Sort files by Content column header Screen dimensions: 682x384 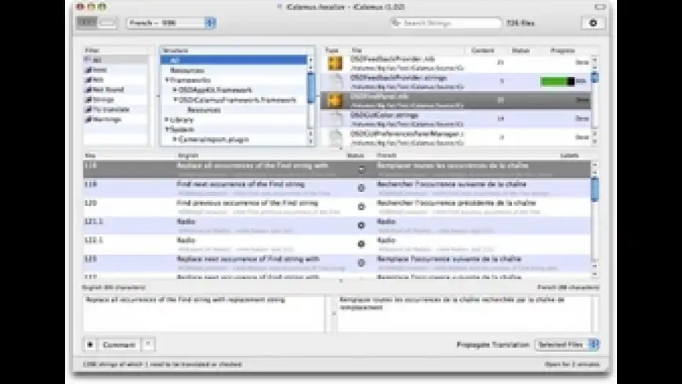coord(482,50)
